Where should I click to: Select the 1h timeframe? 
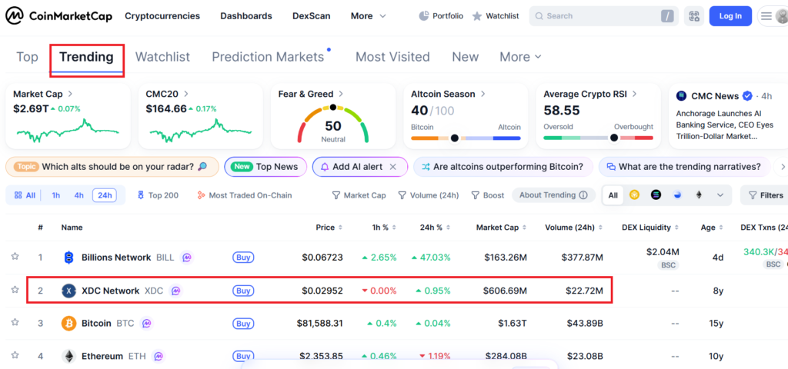(x=55, y=195)
